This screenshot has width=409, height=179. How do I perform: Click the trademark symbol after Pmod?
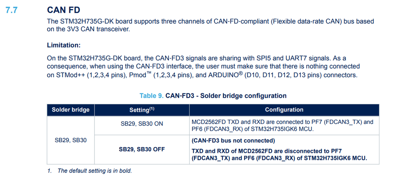149,74
